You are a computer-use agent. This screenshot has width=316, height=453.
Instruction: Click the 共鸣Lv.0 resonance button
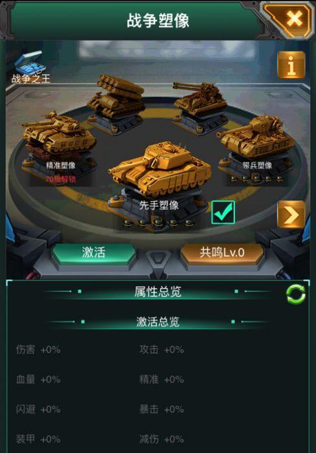pos(222,253)
